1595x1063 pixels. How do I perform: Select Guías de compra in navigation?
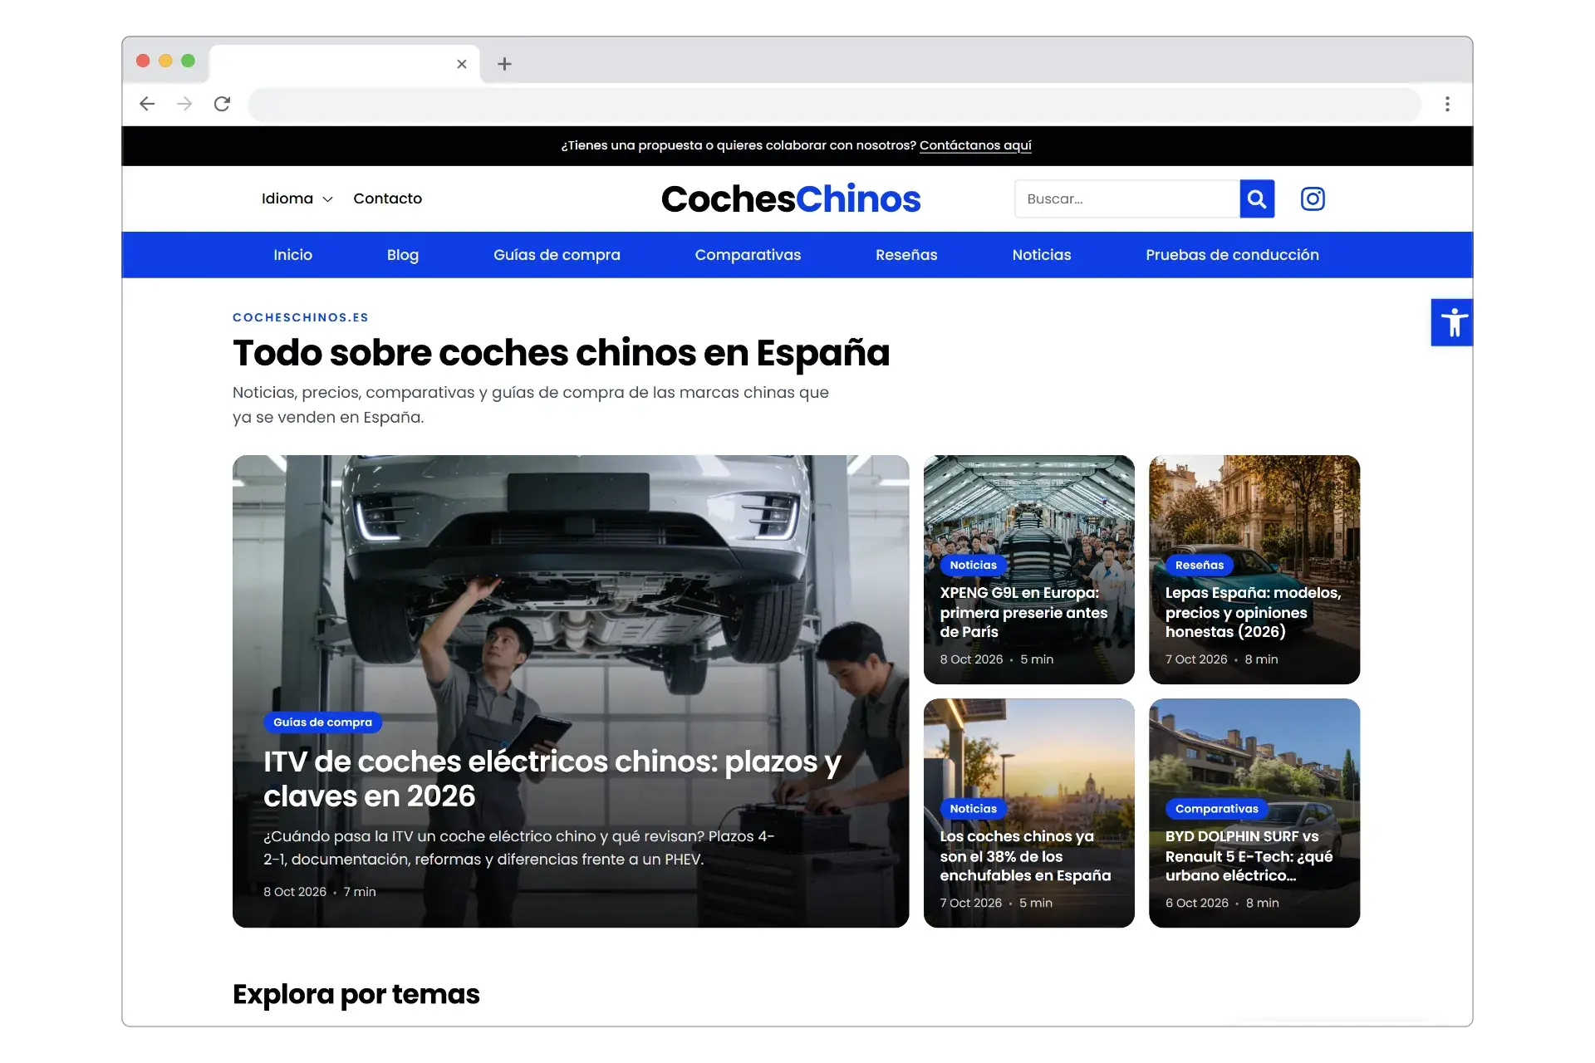pos(557,255)
